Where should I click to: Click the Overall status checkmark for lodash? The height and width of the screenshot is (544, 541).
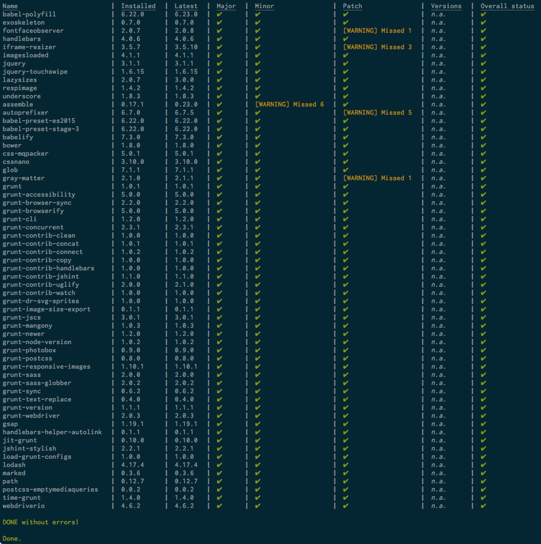484,465
